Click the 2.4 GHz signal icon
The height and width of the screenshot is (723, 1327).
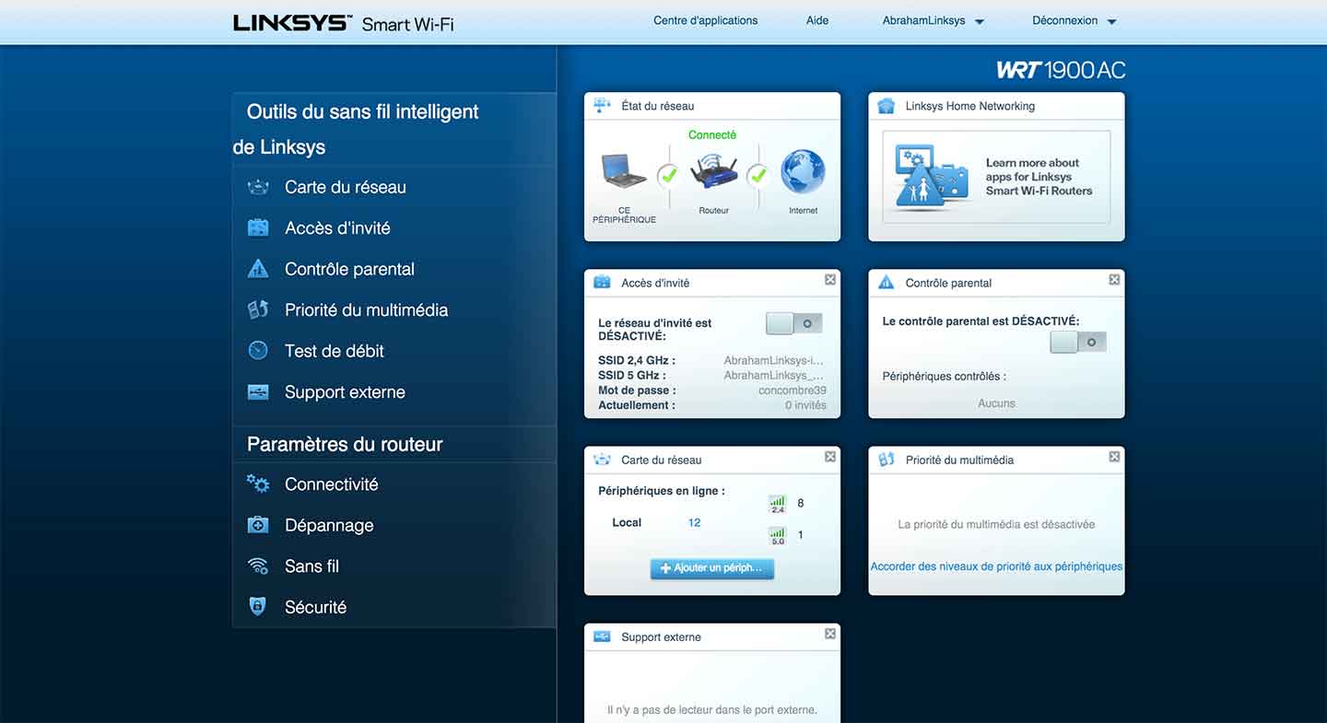click(x=777, y=504)
